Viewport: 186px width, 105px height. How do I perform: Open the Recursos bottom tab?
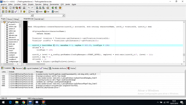point(17,68)
